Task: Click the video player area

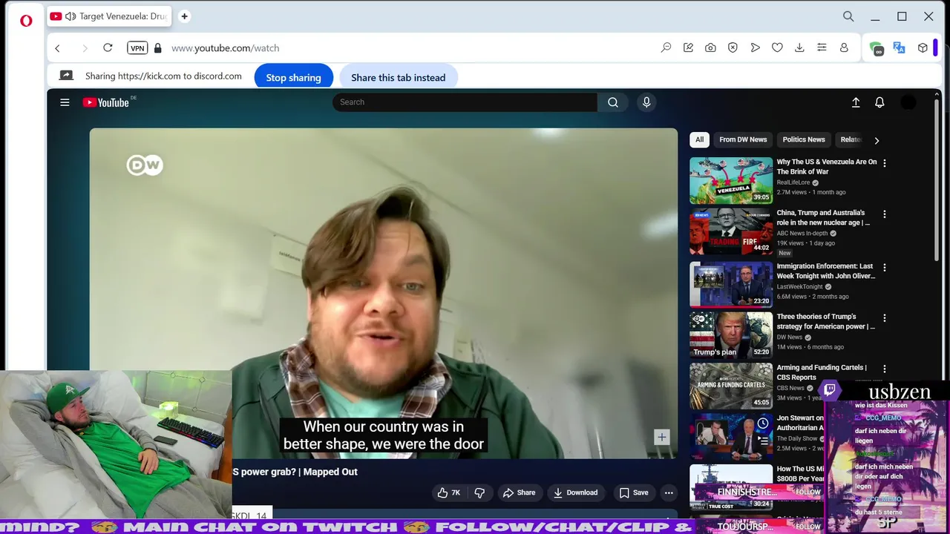Action: pos(384,293)
